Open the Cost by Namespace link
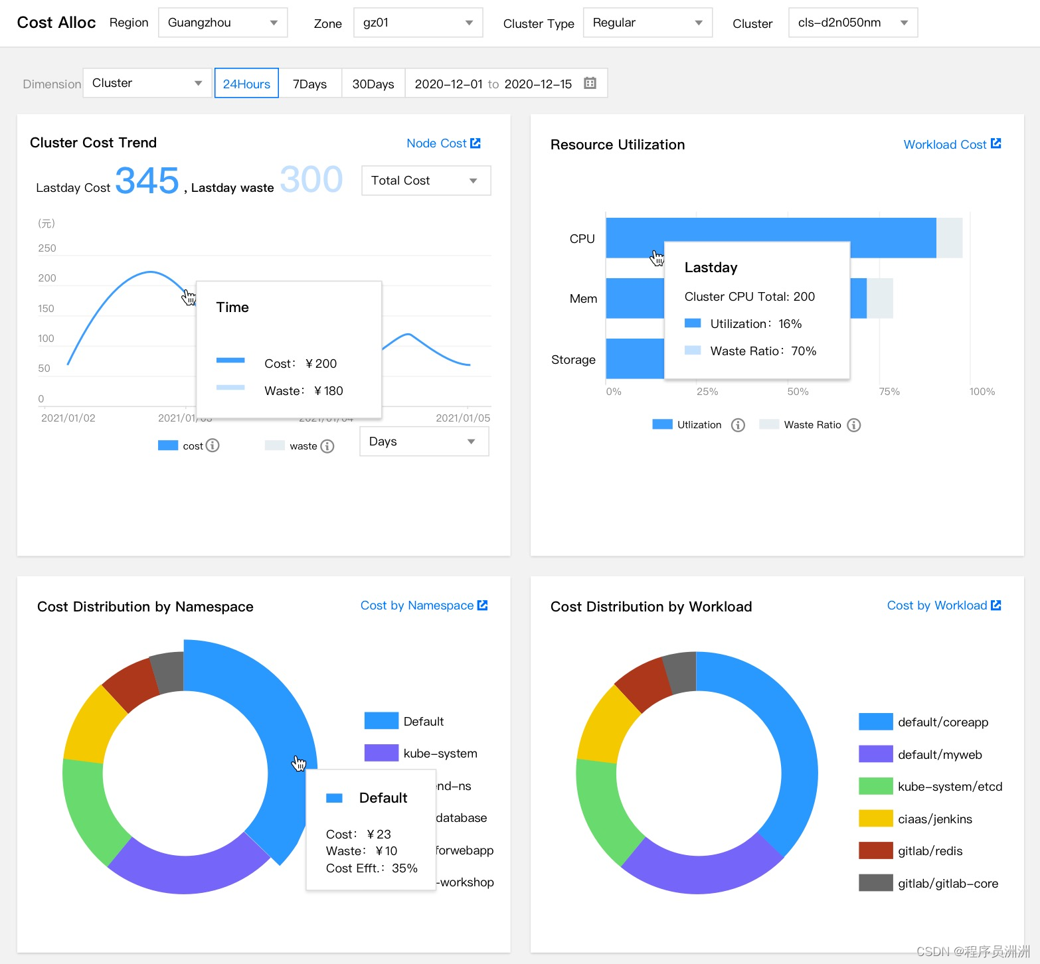This screenshot has width=1040, height=964. [416, 605]
